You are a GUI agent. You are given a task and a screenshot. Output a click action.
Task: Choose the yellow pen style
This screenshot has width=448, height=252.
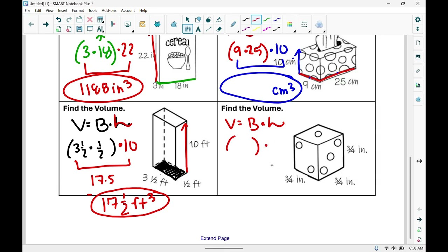(256, 29)
